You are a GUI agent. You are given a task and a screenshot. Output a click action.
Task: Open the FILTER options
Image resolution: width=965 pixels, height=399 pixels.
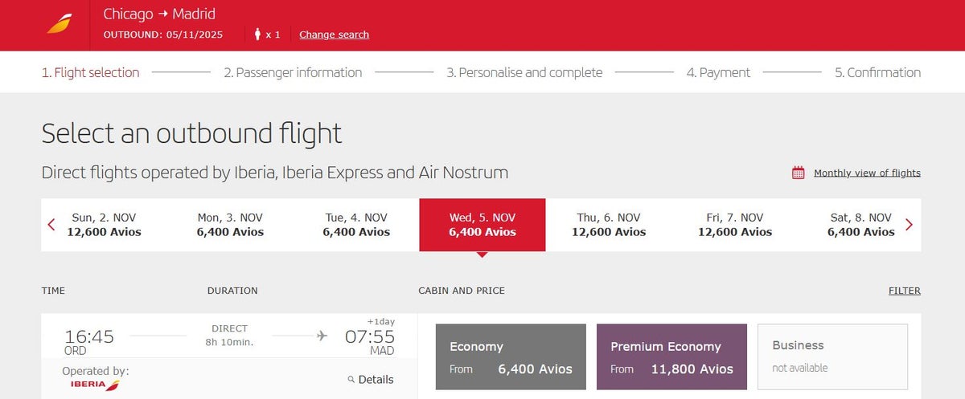coord(904,291)
